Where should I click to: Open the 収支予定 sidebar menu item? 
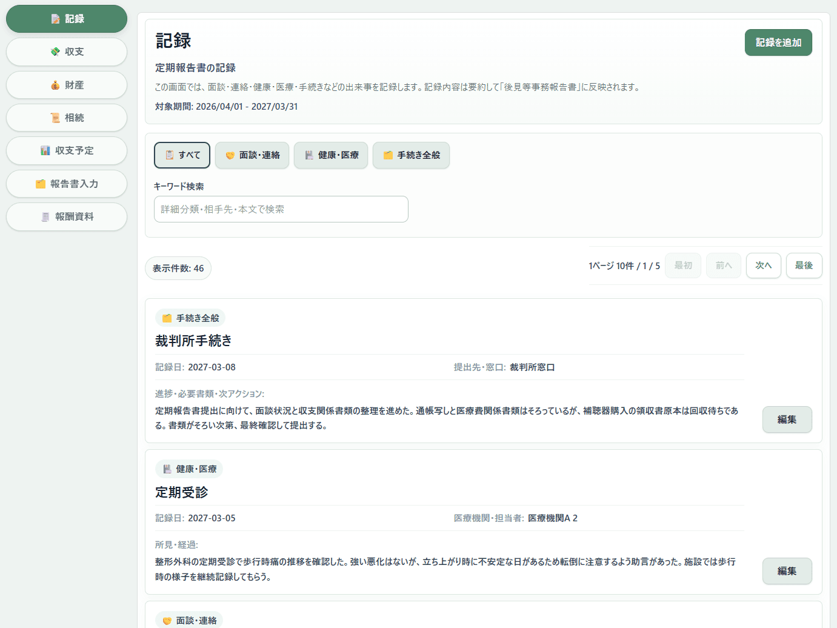click(x=67, y=150)
